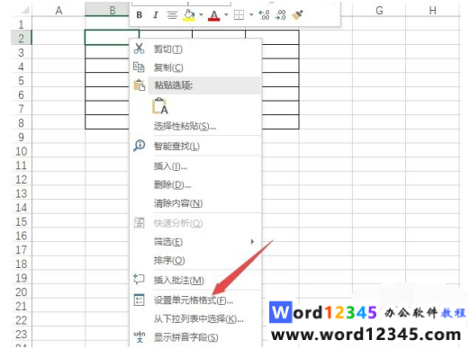Click the borders icon

point(239,14)
